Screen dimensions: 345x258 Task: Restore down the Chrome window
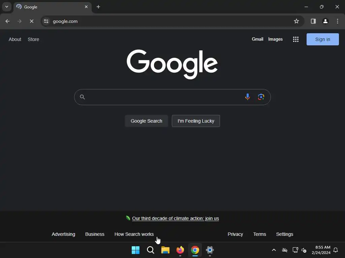tap(322, 7)
